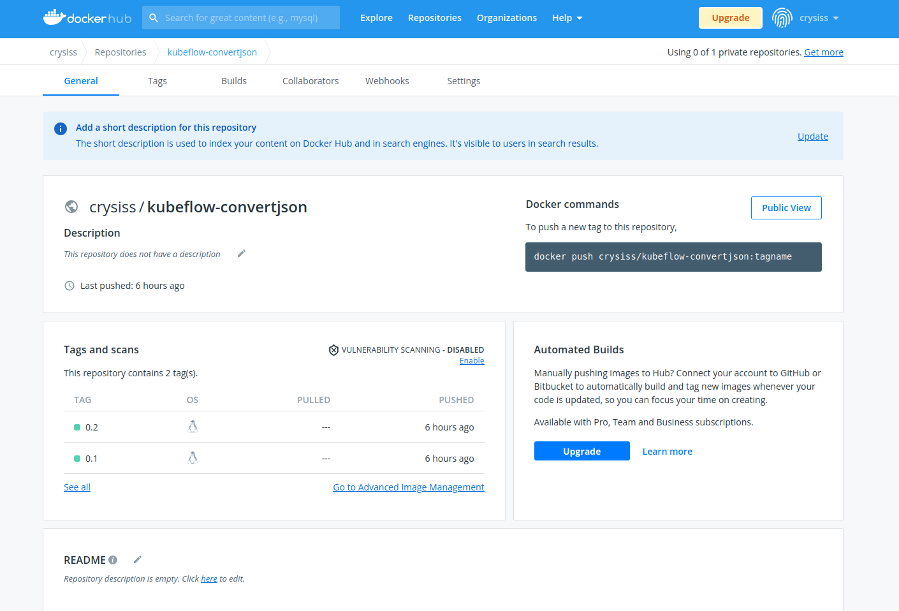Click the See all tags link
Image resolution: width=899 pixels, height=611 pixels.
[77, 487]
